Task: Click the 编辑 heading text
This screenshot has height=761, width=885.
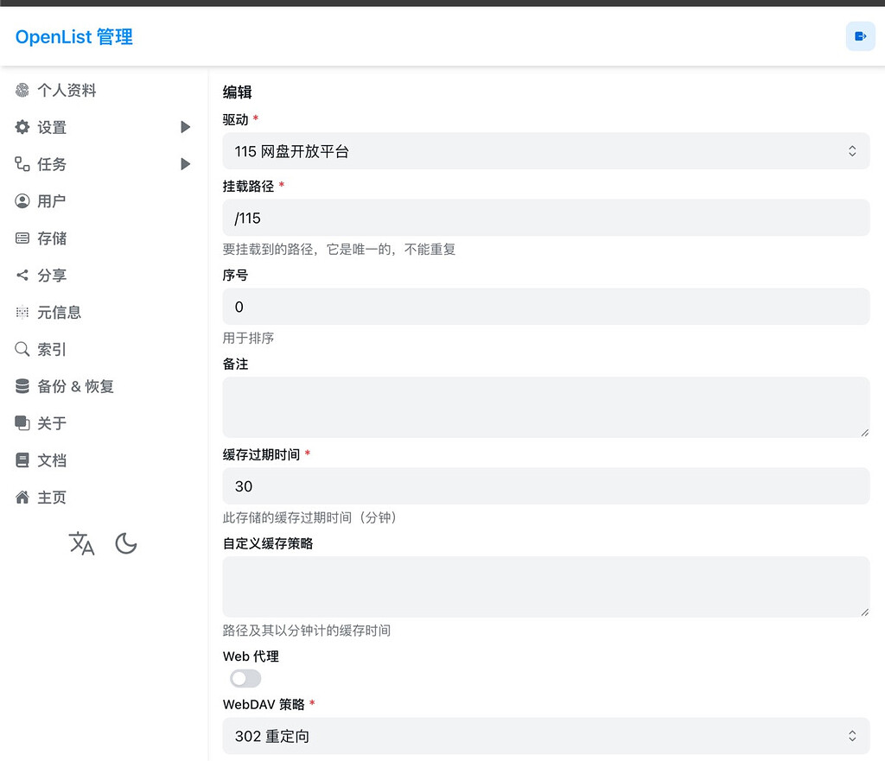Action: point(237,92)
